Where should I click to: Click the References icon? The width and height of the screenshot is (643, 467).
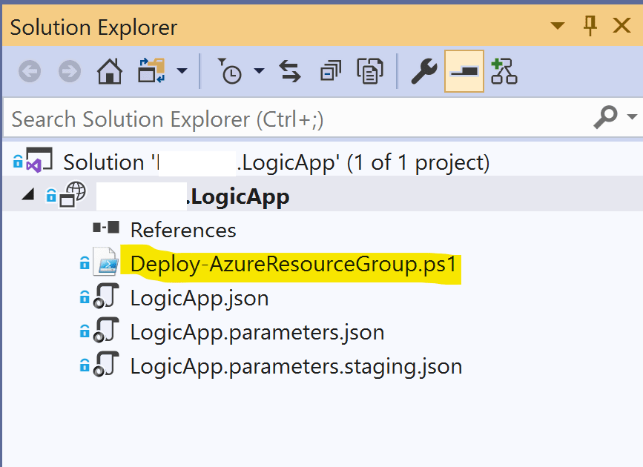click(x=106, y=227)
